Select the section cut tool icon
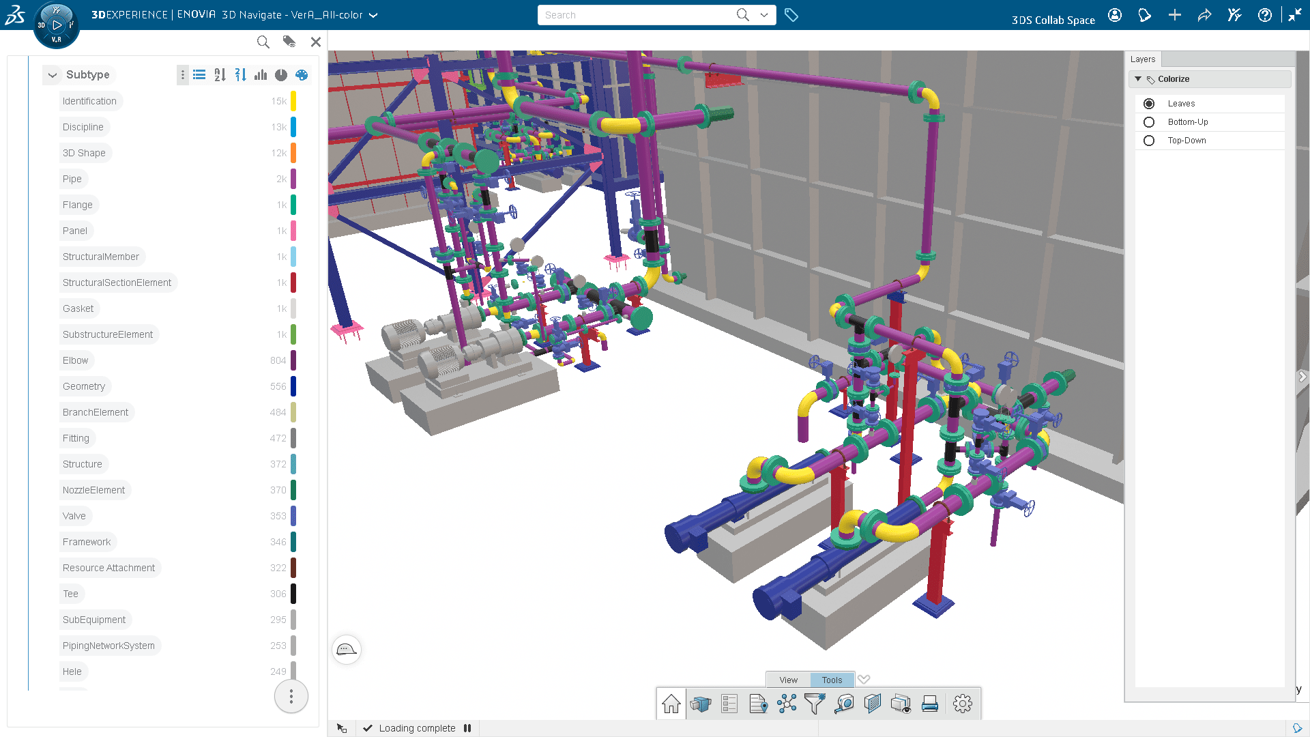This screenshot has height=737, width=1310. pos(873,704)
